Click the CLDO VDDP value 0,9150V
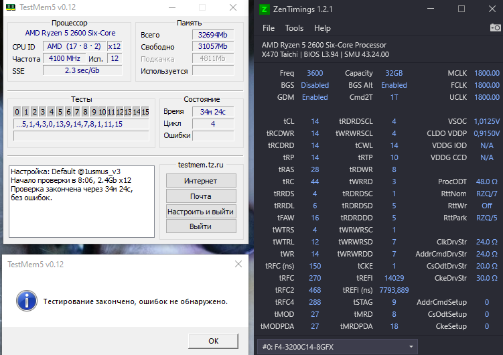Image resolution: width=503 pixels, height=355 pixels. tap(487, 133)
